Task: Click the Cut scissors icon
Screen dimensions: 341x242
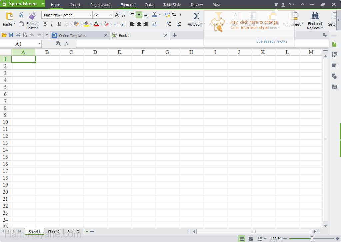Action: tap(21, 15)
